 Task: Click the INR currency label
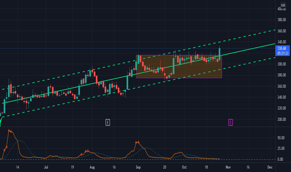[283, 5]
